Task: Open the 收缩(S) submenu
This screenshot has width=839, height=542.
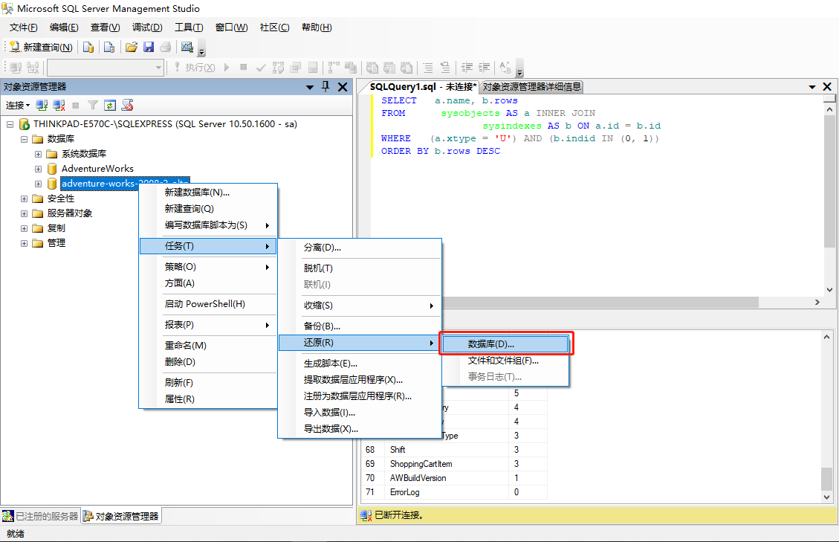Action: coord(360,306)
